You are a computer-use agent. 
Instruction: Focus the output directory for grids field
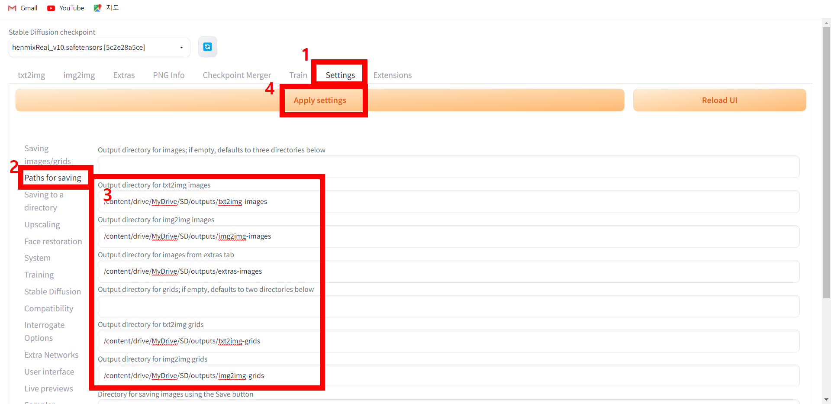448,306
